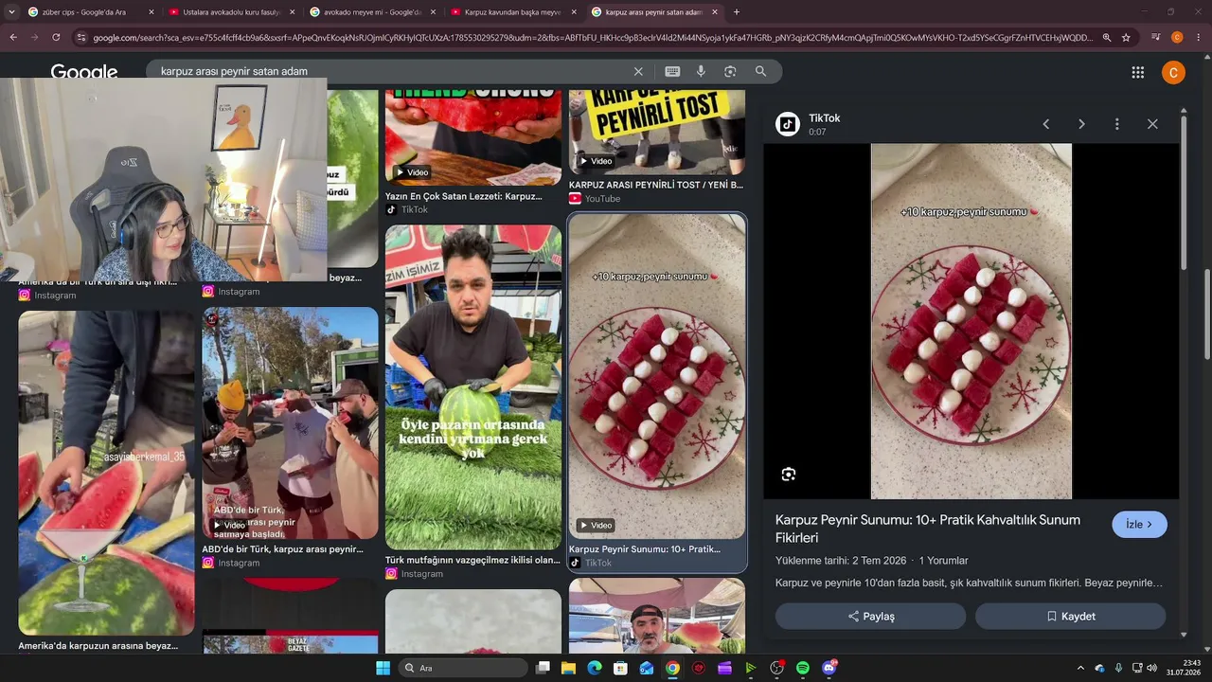This screenshot has width=1212, height=682.
Task: Click the Google logo
Action: [84, 72]
